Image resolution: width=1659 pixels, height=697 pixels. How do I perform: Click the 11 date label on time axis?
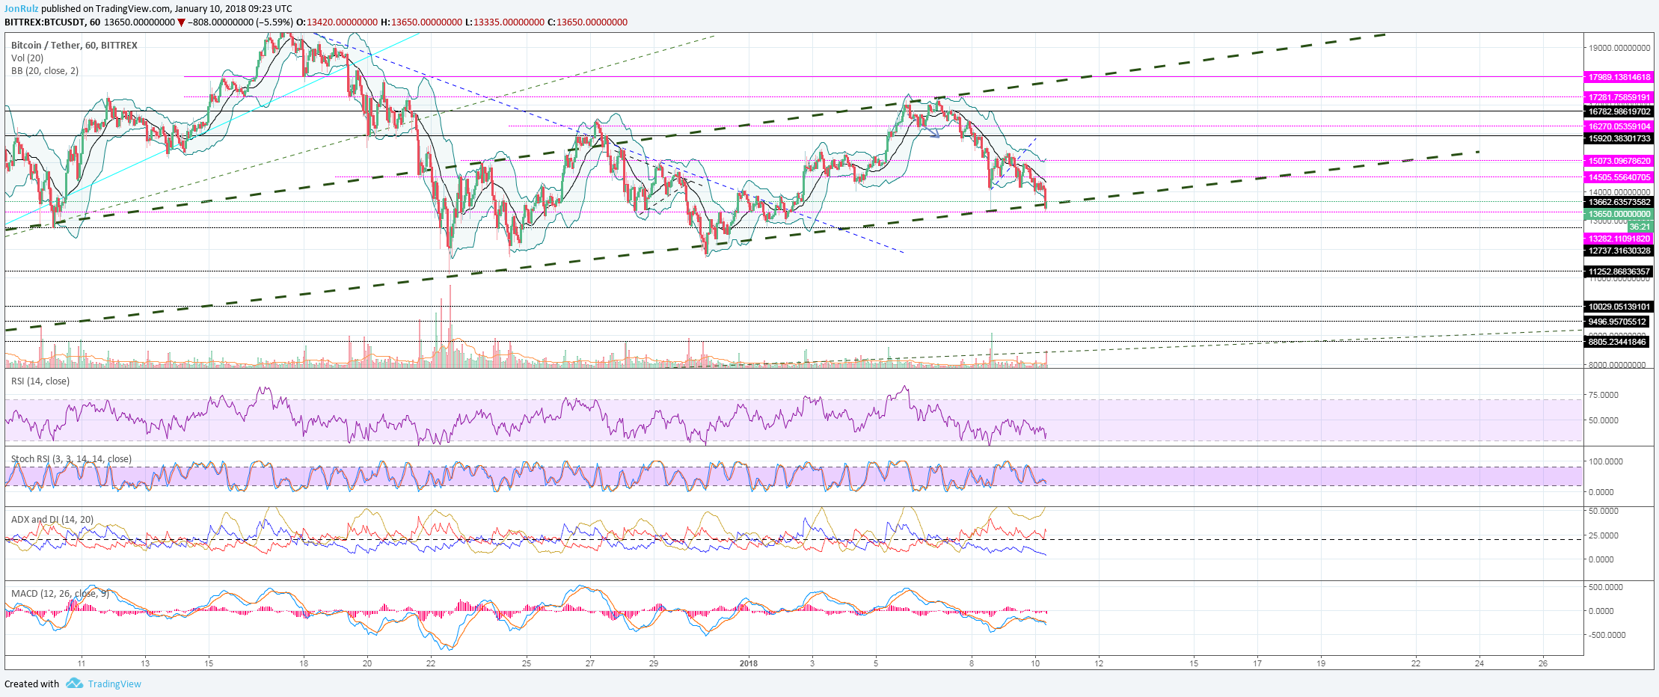point(82,663)
